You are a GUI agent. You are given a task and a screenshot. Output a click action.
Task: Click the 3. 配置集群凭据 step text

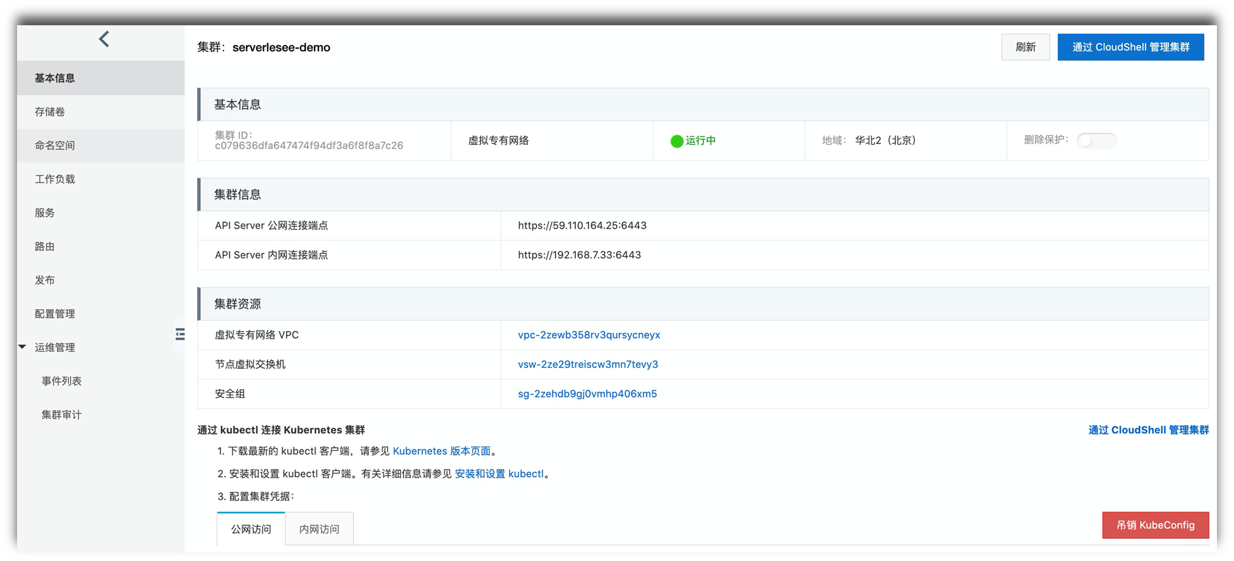click(x=256, y=497)
